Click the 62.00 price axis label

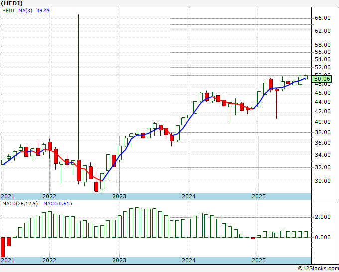[x=323, y=31]
